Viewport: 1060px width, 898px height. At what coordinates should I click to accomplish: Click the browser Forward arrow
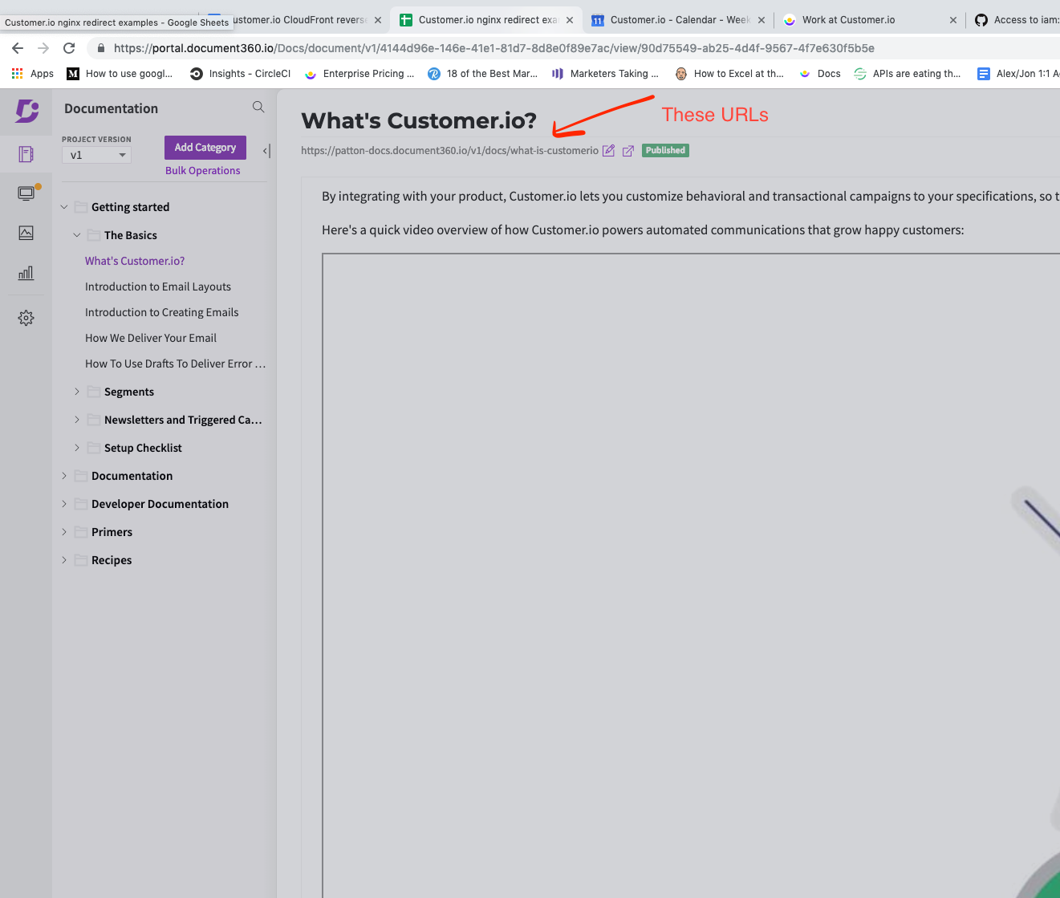coord(43,48)
